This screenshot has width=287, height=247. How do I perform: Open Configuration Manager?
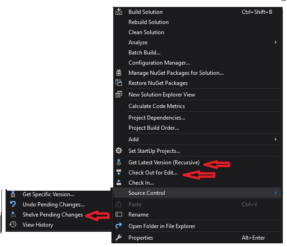(197, 63)
